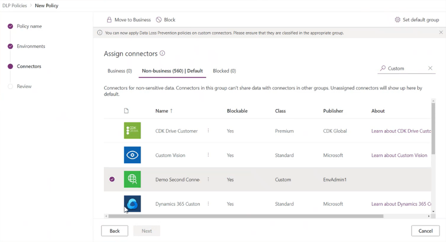Open more options for Dynamics 365 Customer

pyautogui.click(x=208, y=204)
